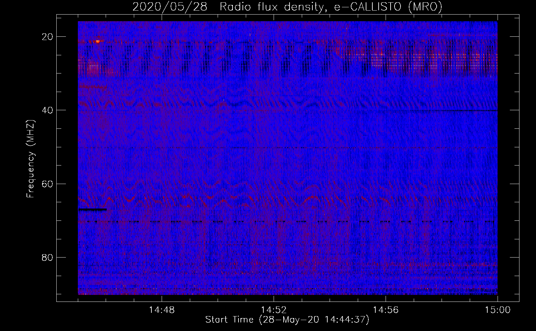536x331 pixels.
Task: Click the 'Start Time (28-May-20 14:44:37)' label
Action: click(287, 320)
